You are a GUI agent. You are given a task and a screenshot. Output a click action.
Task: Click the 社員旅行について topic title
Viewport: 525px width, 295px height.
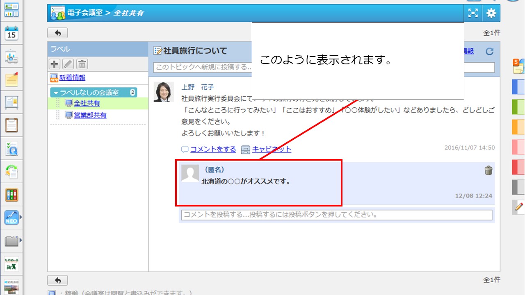pyautogui.click(x=195, y=51)
